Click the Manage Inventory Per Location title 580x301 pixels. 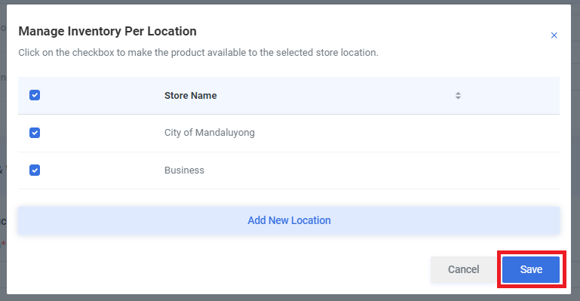coord(107,32)
